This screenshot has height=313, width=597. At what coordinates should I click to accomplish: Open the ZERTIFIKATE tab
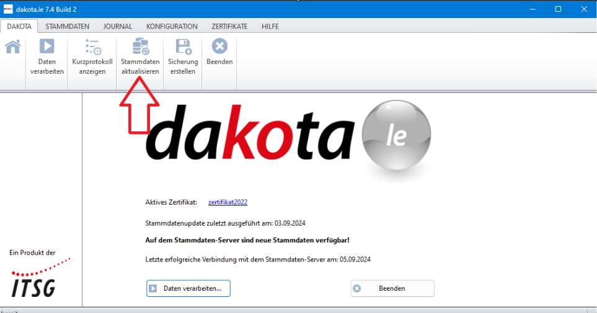229,26
